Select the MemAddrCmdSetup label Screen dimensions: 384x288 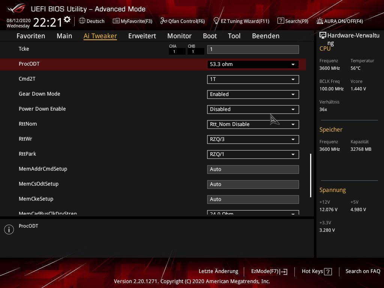coord(43,169)
